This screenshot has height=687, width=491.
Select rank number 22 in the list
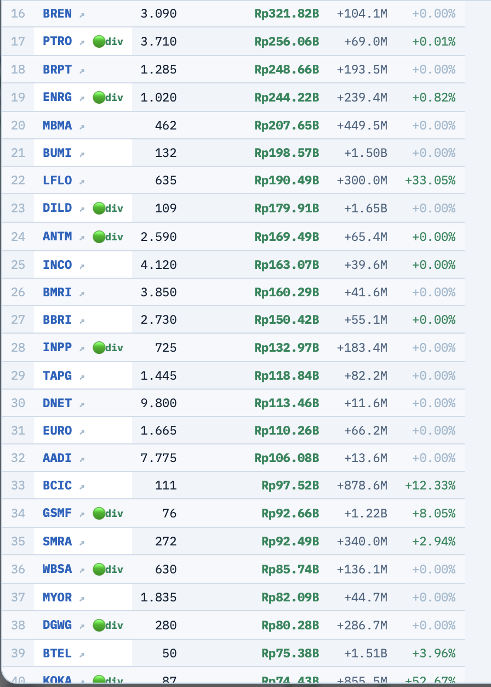coord(18,181)
